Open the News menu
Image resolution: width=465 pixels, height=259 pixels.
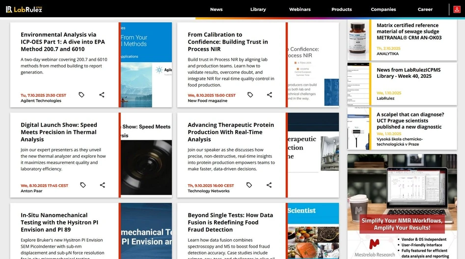(216, 9)
